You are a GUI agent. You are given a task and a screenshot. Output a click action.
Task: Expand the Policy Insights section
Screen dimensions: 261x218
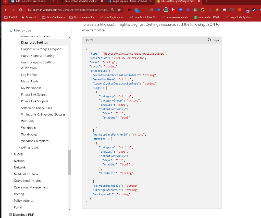coord(12,200)
